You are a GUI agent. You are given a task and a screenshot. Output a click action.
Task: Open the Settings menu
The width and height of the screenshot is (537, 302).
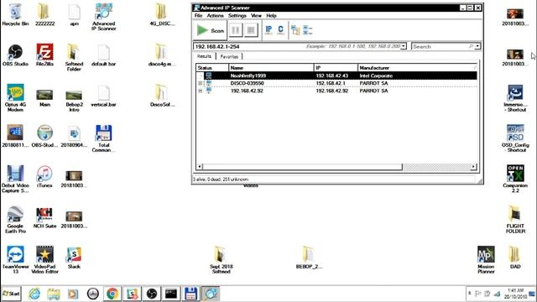pos(237,15)
